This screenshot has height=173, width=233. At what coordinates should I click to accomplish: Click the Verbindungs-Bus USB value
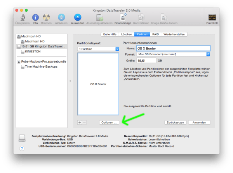click(70, 140)
